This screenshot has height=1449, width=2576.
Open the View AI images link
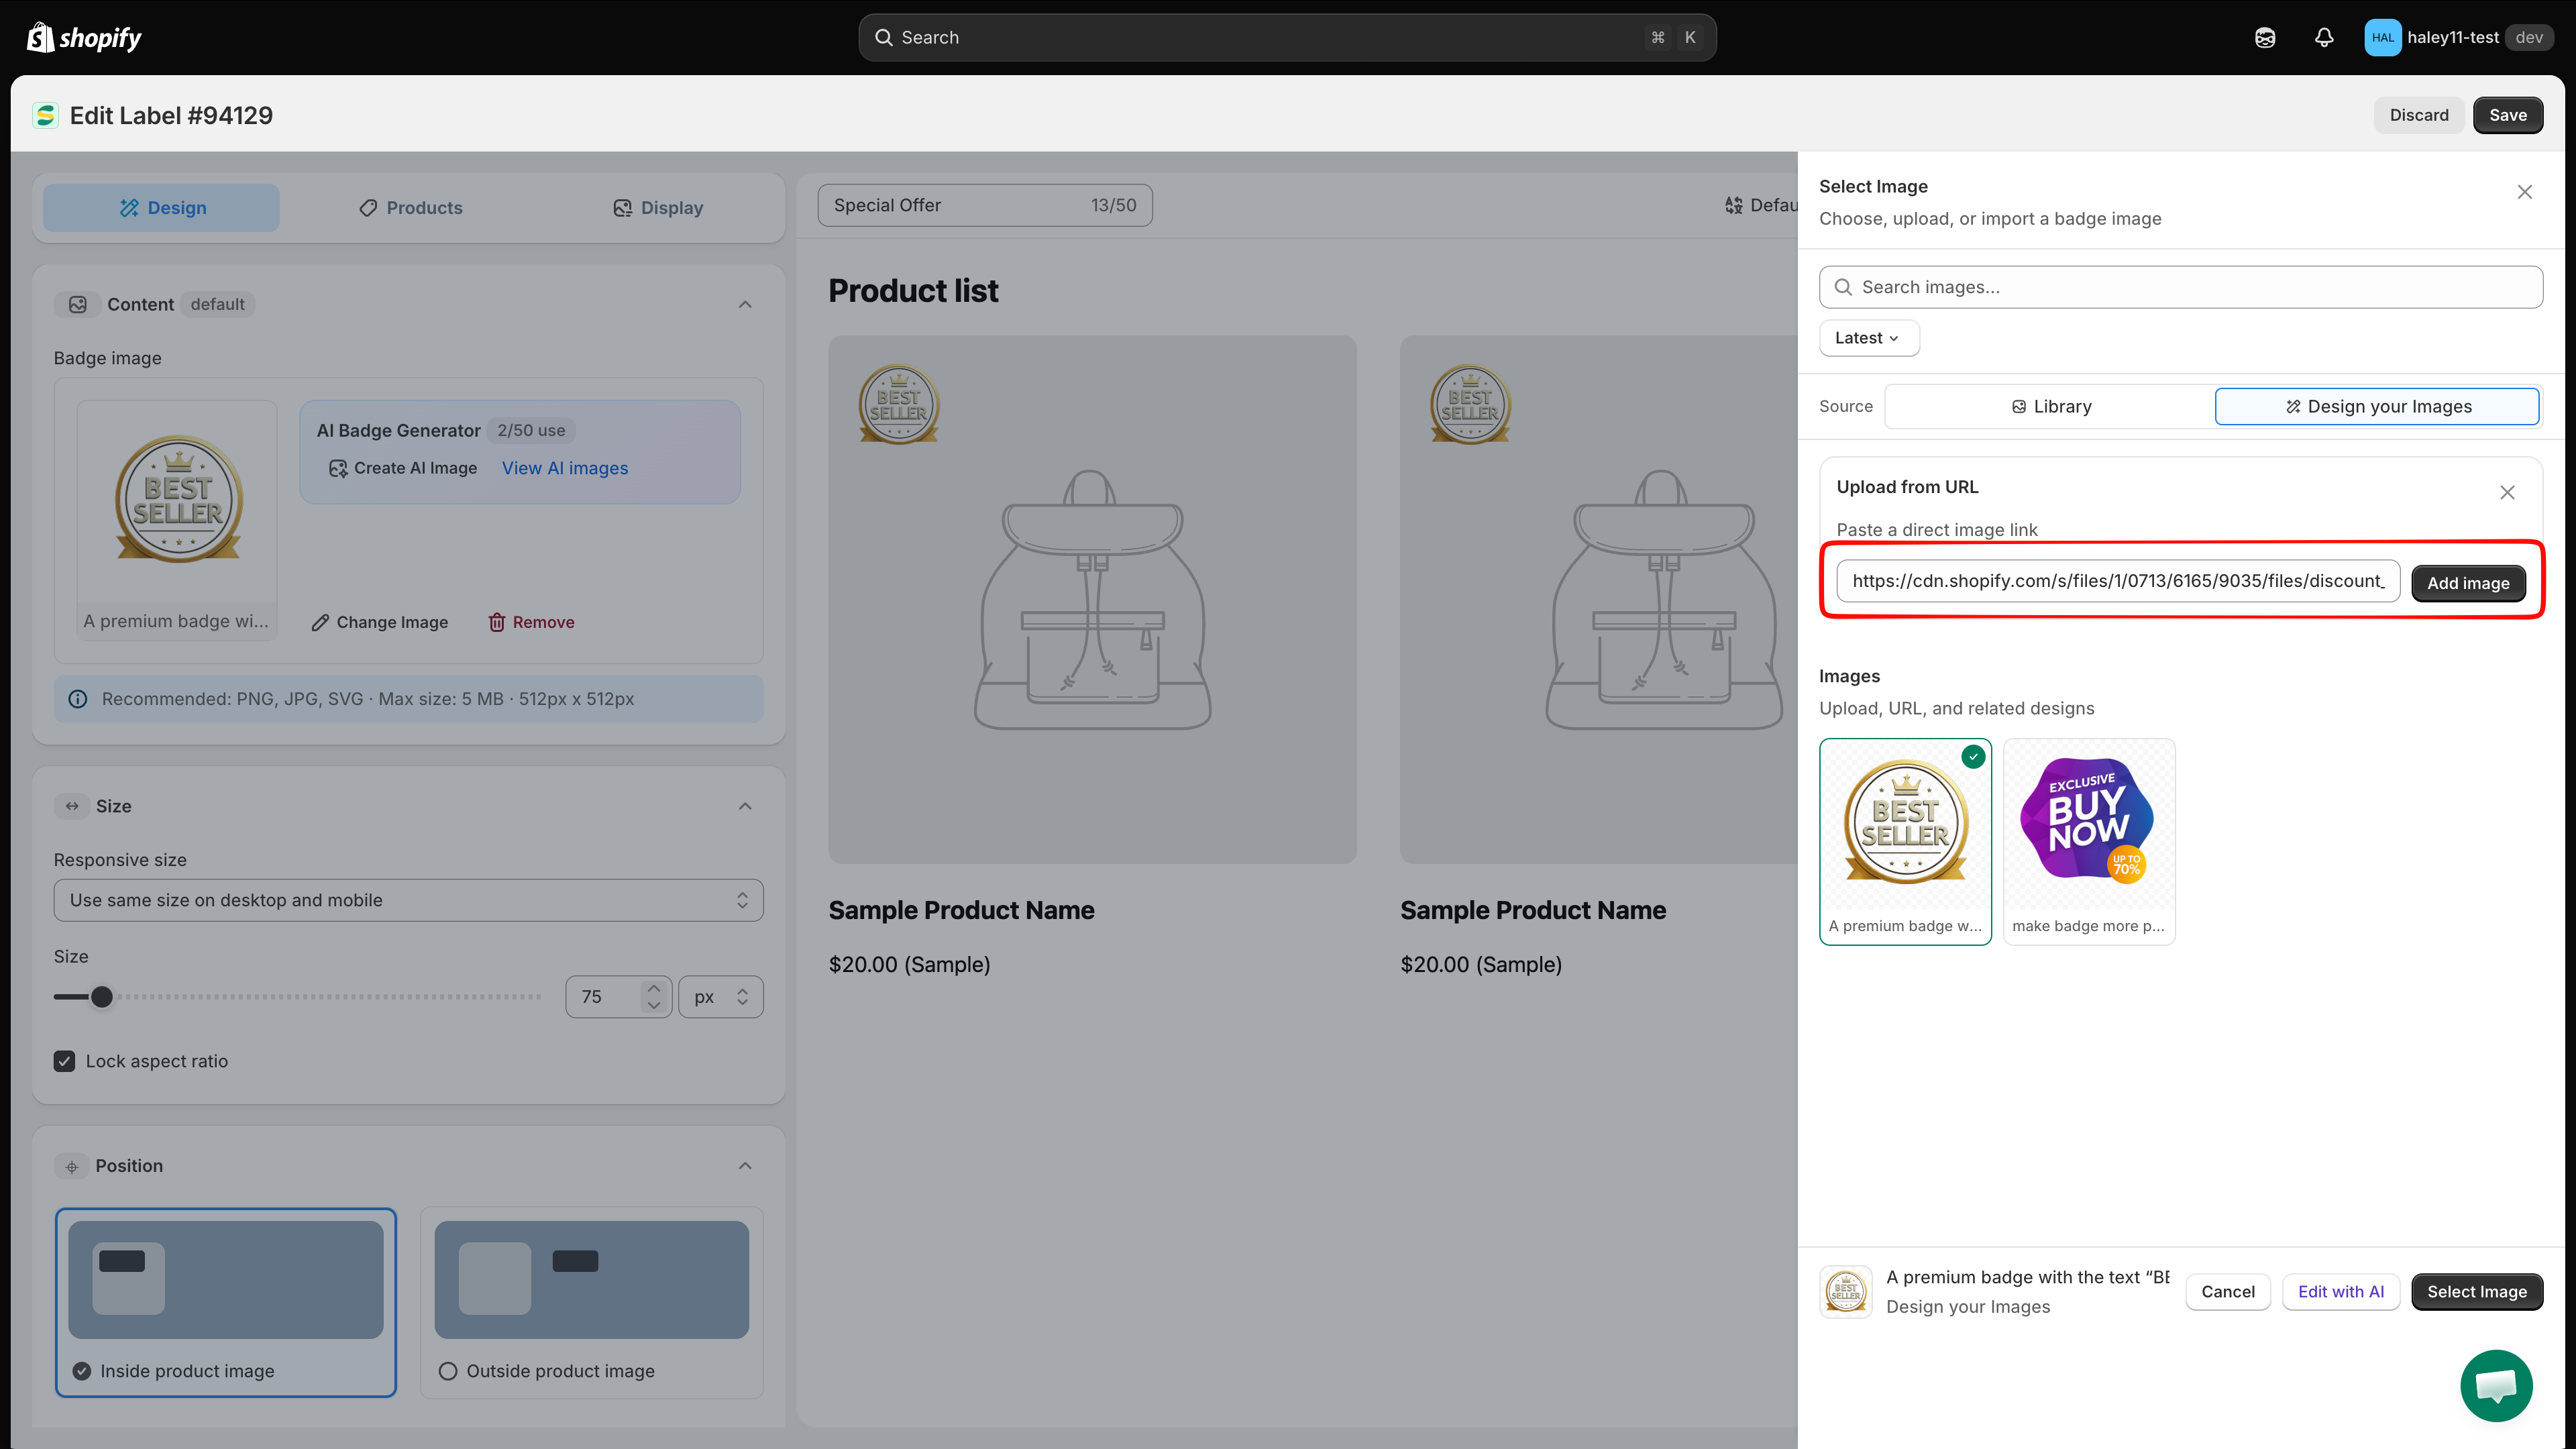(x=565, y=468)
